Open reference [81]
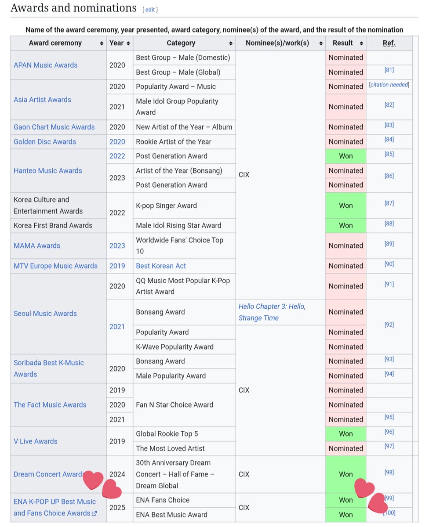The width and height of the screenshot is (429, 527). (389, 70)
